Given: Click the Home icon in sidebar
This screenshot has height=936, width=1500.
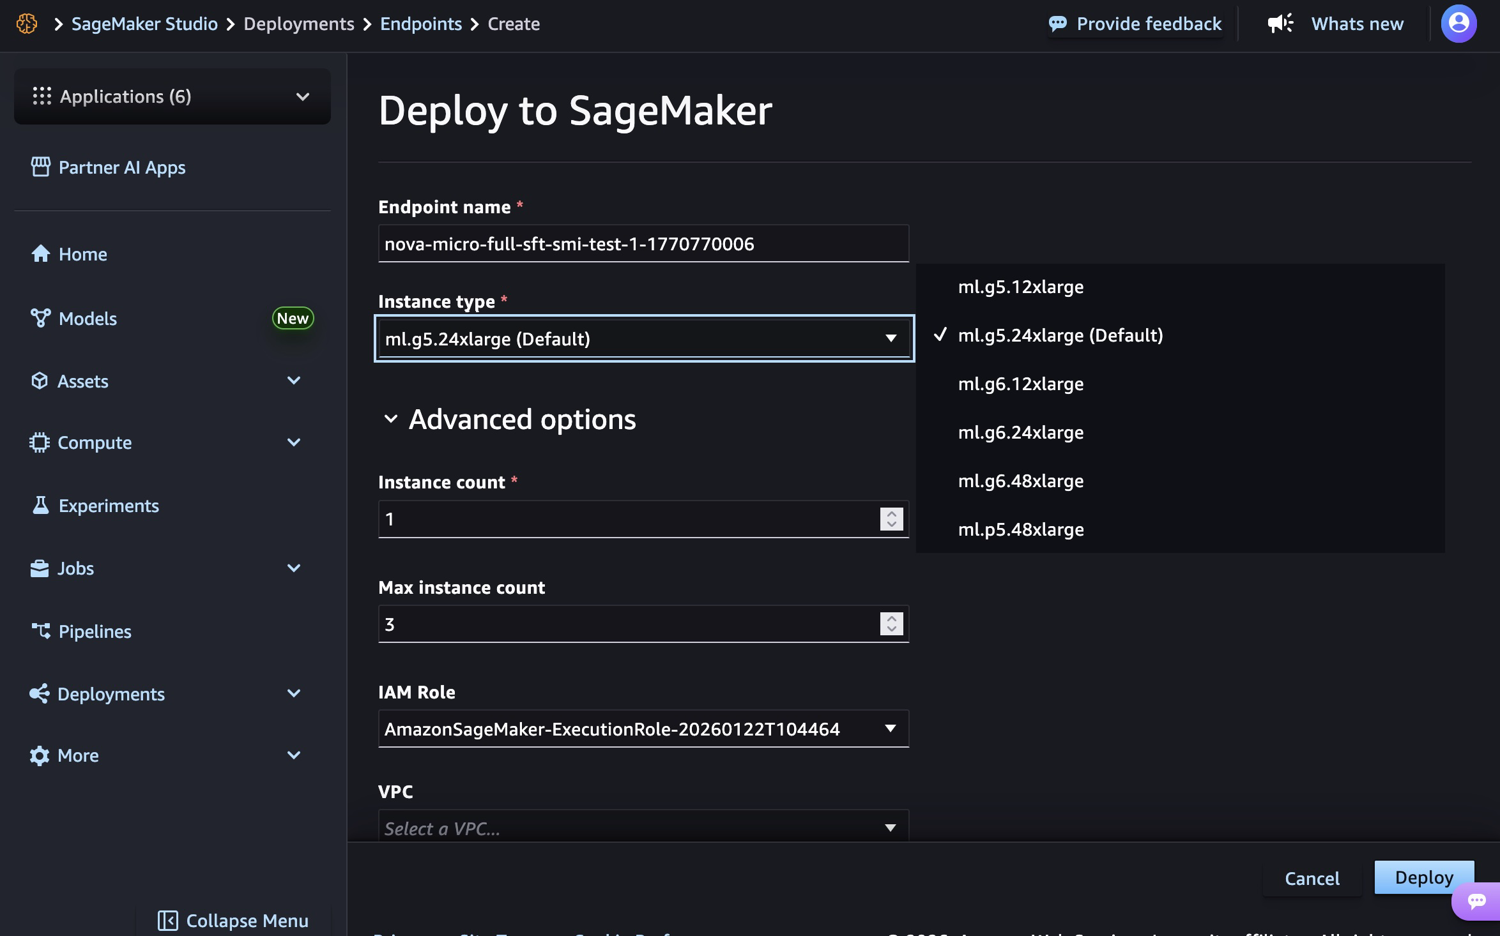Looking at the screenshot, I should 40,253.
